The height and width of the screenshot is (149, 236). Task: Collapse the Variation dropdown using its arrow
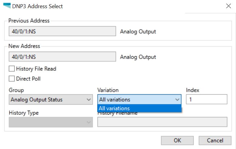(x=177, y=99)
